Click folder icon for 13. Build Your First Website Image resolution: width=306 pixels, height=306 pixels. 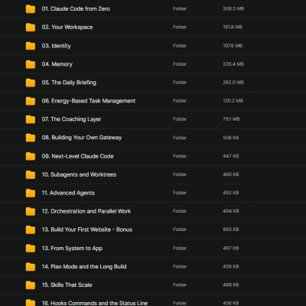31,229
